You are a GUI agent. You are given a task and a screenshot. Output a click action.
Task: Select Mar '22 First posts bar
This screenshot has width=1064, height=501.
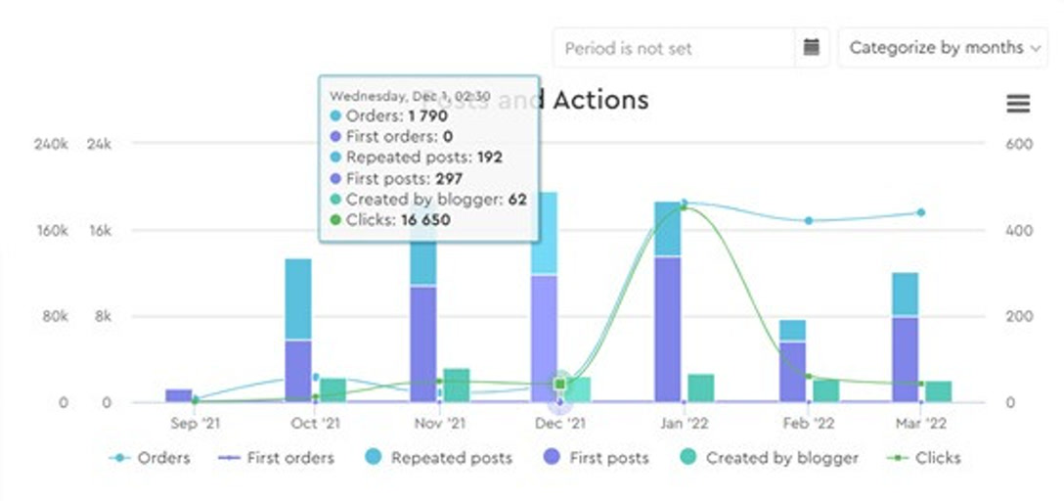tap(906, 359)
